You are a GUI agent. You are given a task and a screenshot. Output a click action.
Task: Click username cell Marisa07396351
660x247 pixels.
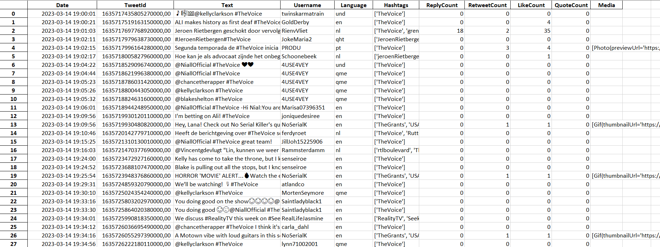[x=307, y=107]
